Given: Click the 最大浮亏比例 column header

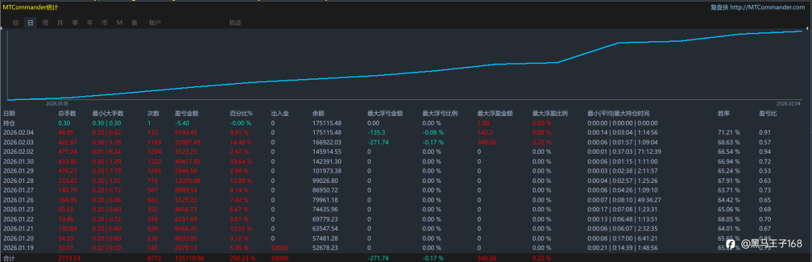Looking at the screenshot, I should tap(442, 113).
